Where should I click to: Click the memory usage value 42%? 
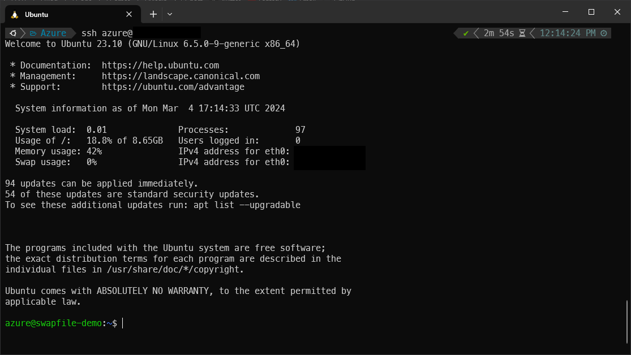click(94, 151)
